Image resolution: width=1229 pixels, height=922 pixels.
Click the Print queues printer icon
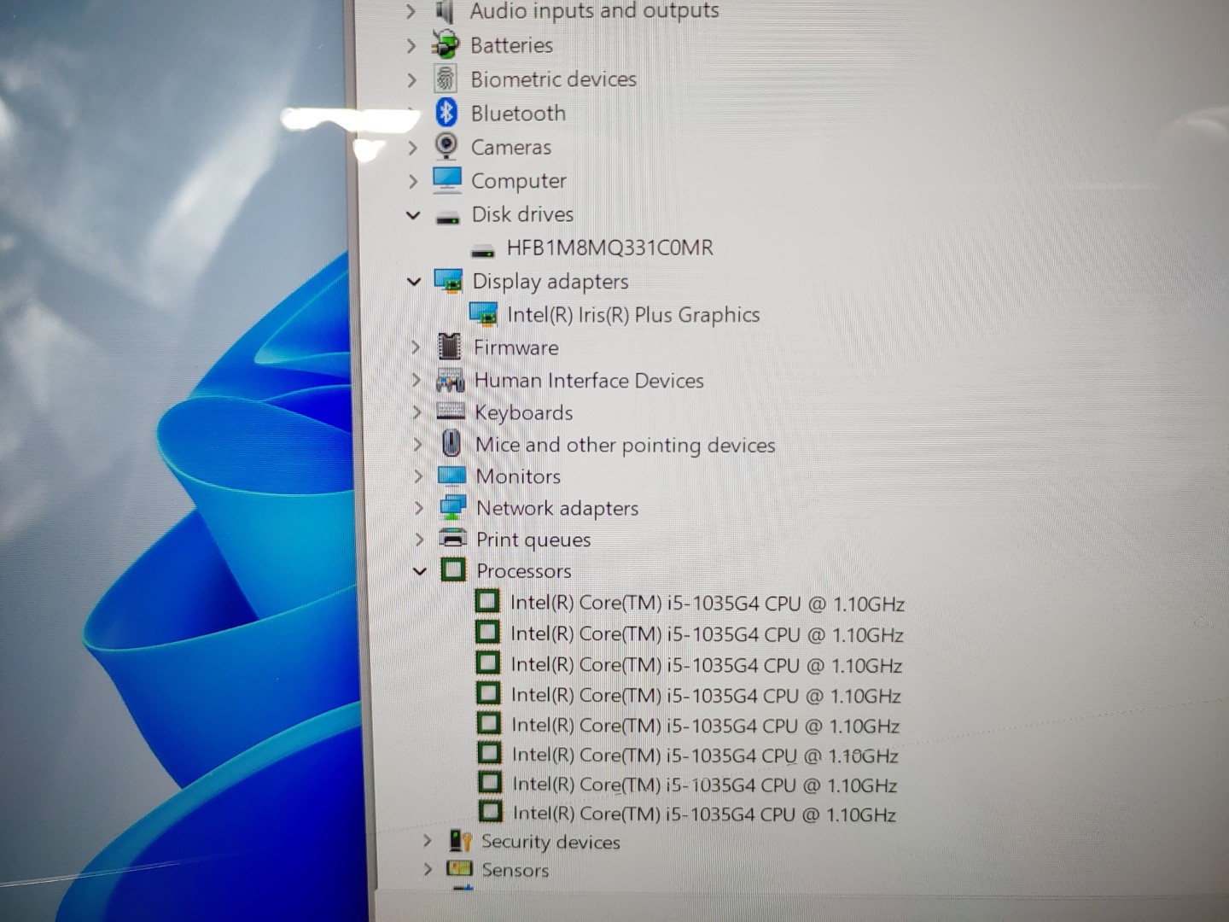(452, 539)
